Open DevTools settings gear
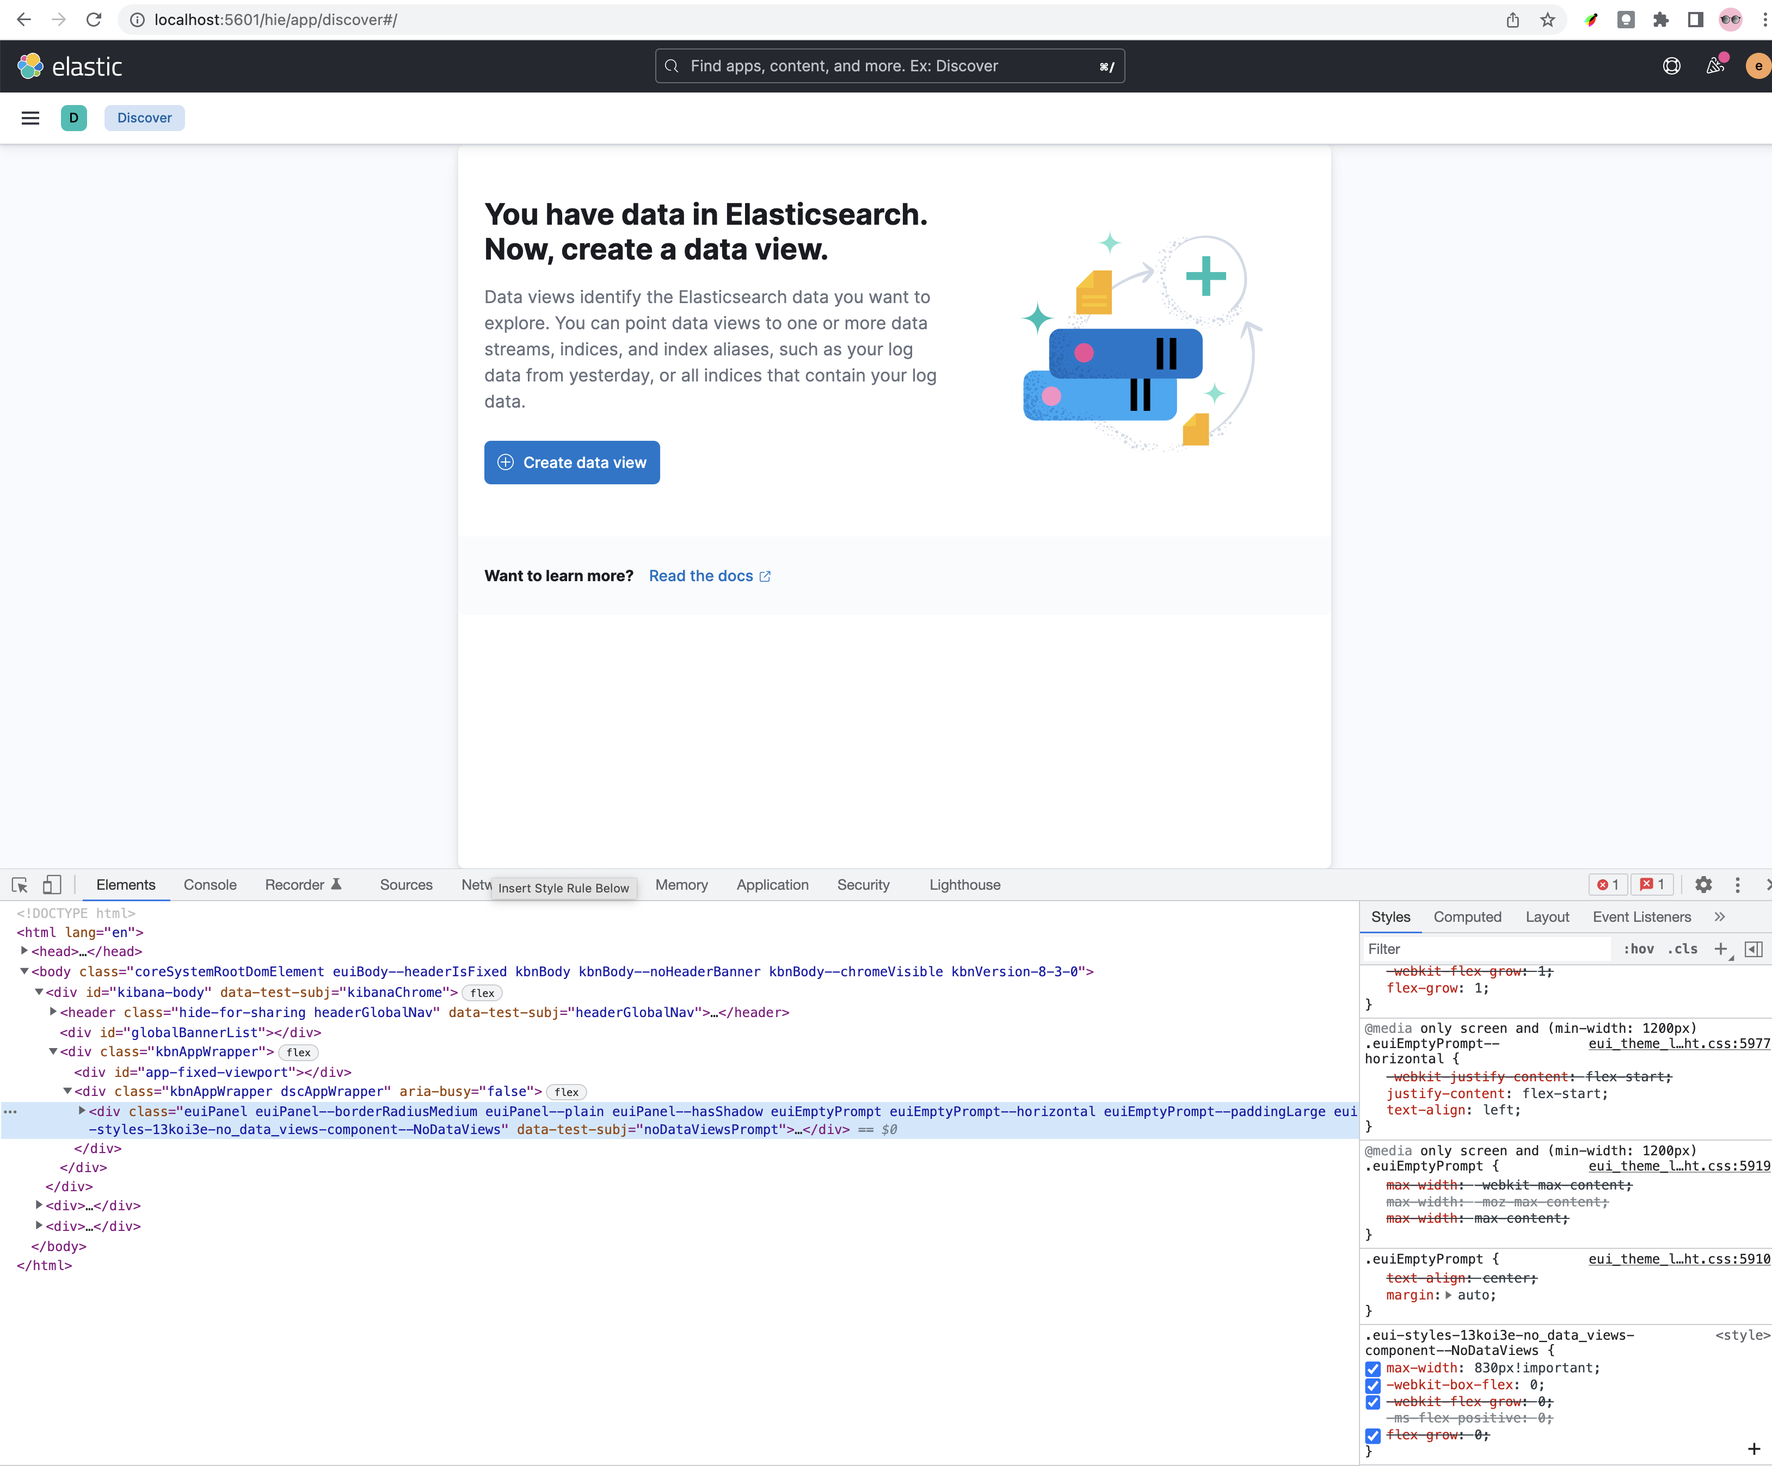Viewport: 1772px width, 1466px height. click(1703, 885)
